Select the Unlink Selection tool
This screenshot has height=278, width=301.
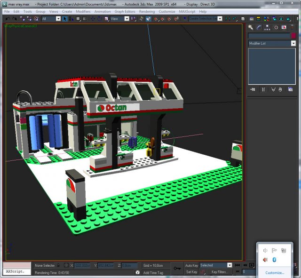click(29, 19)
